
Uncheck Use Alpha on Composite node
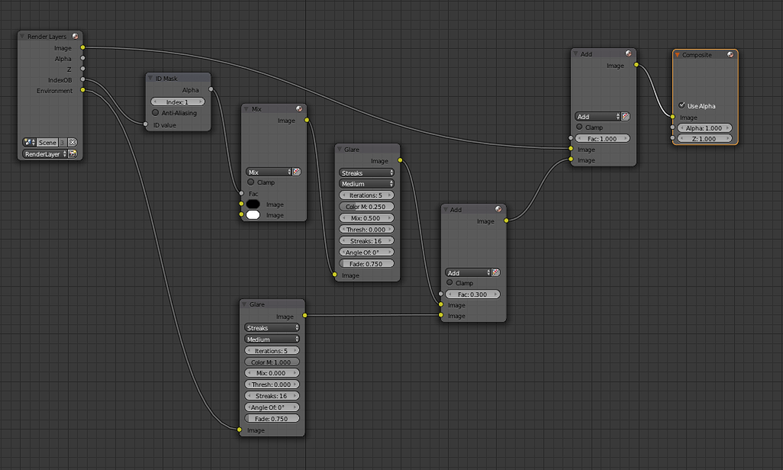click(681, 105)
